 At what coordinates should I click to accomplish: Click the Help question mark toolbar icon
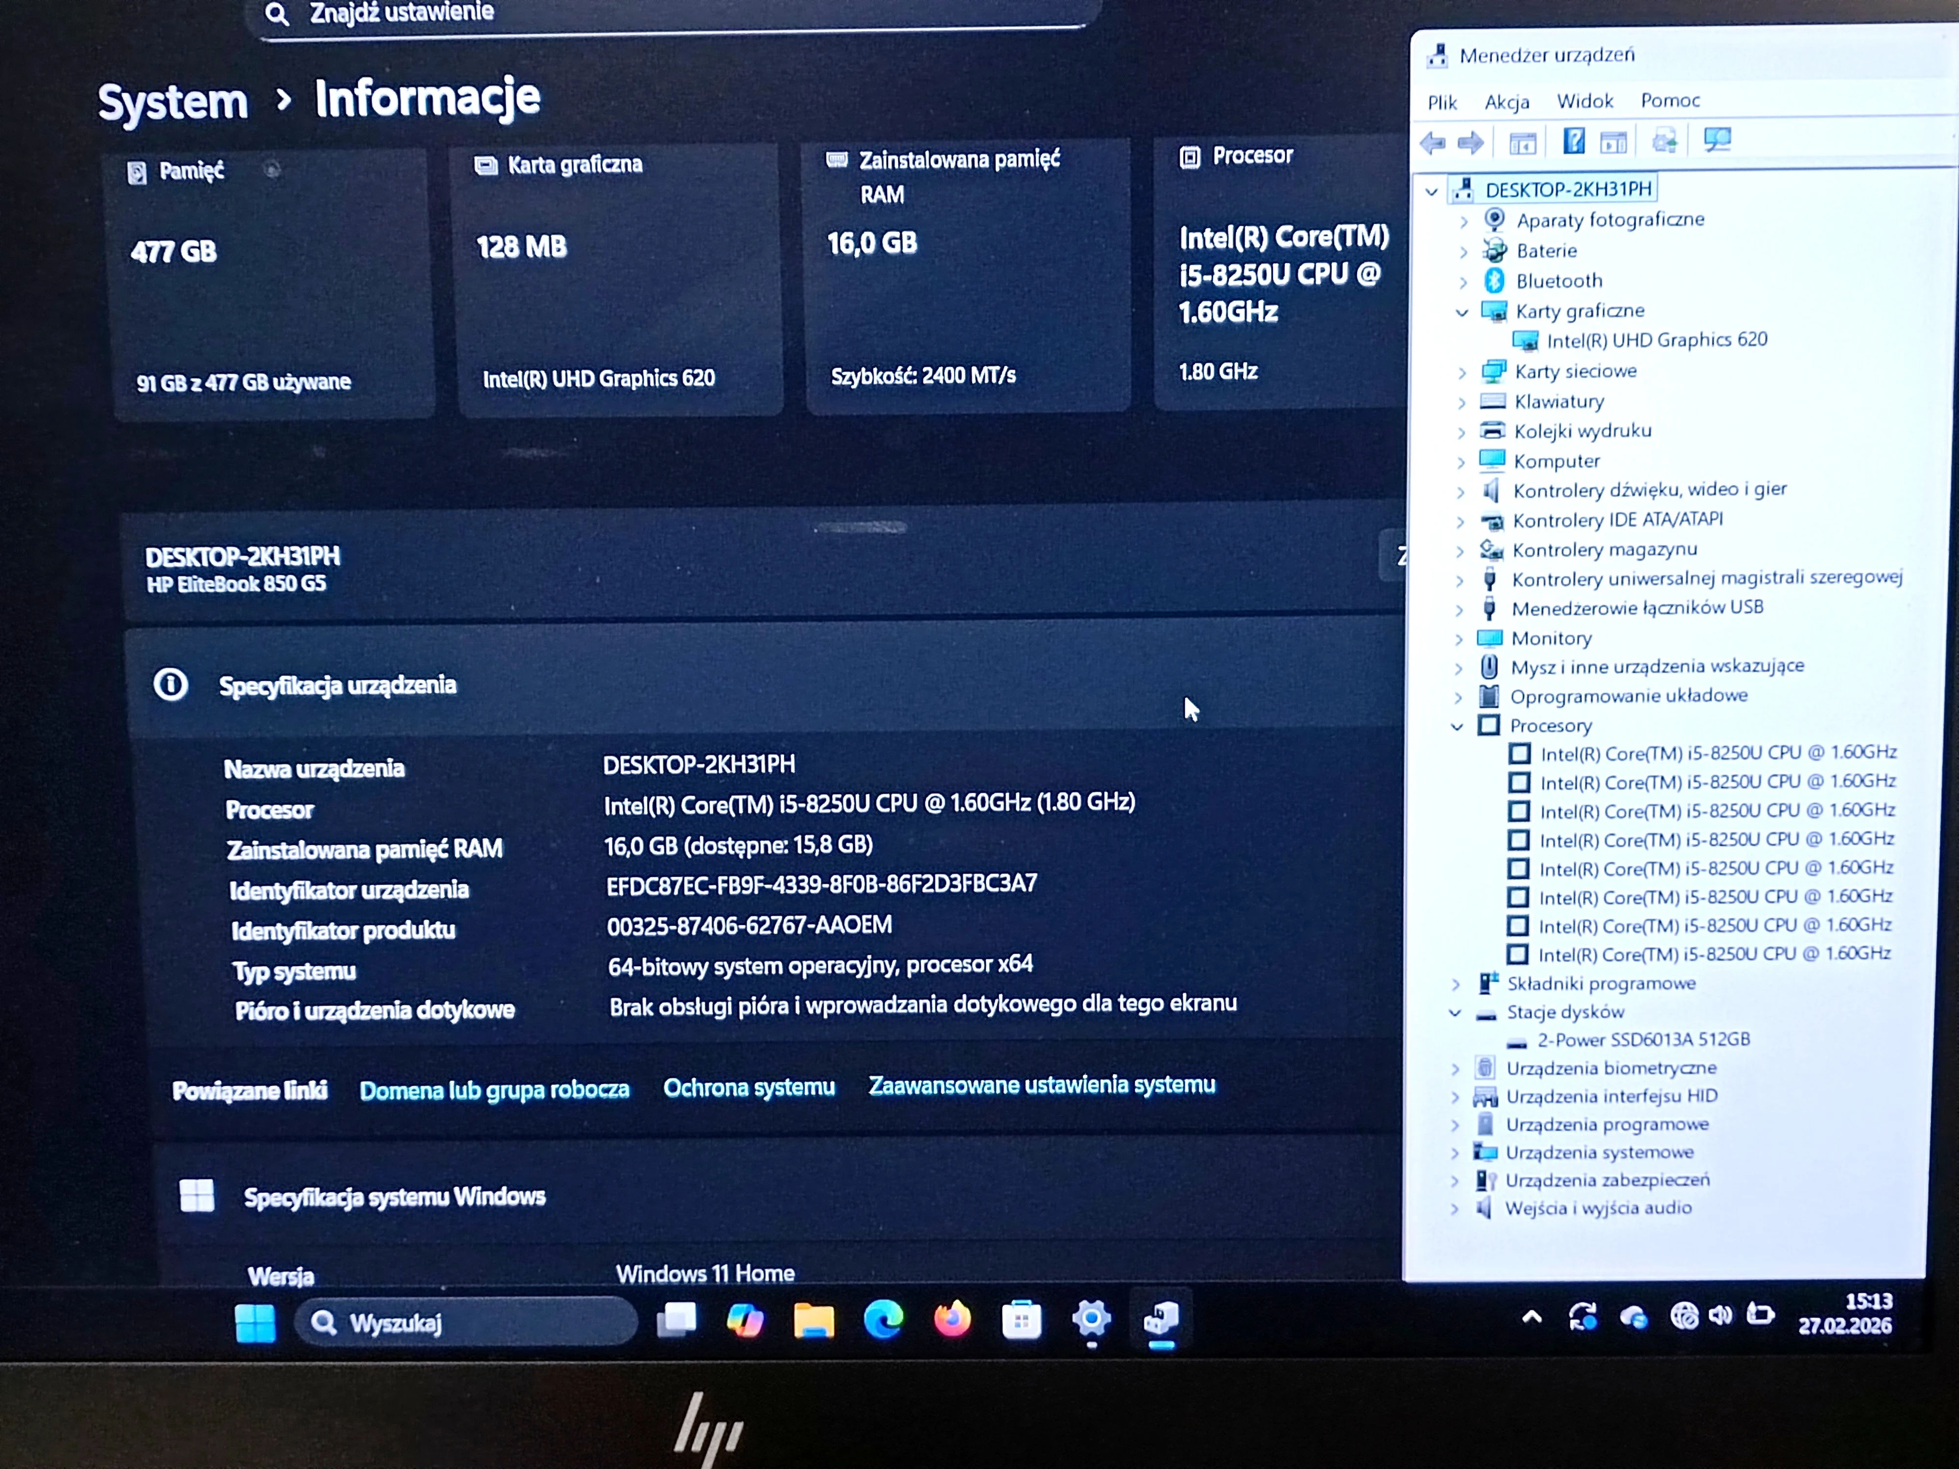(x=1573, y=141)
